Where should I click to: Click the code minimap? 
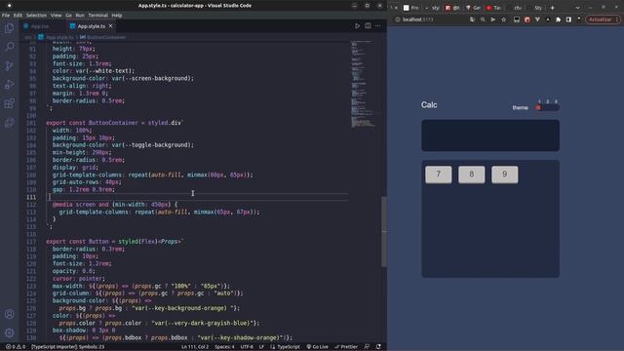[362, 84]
